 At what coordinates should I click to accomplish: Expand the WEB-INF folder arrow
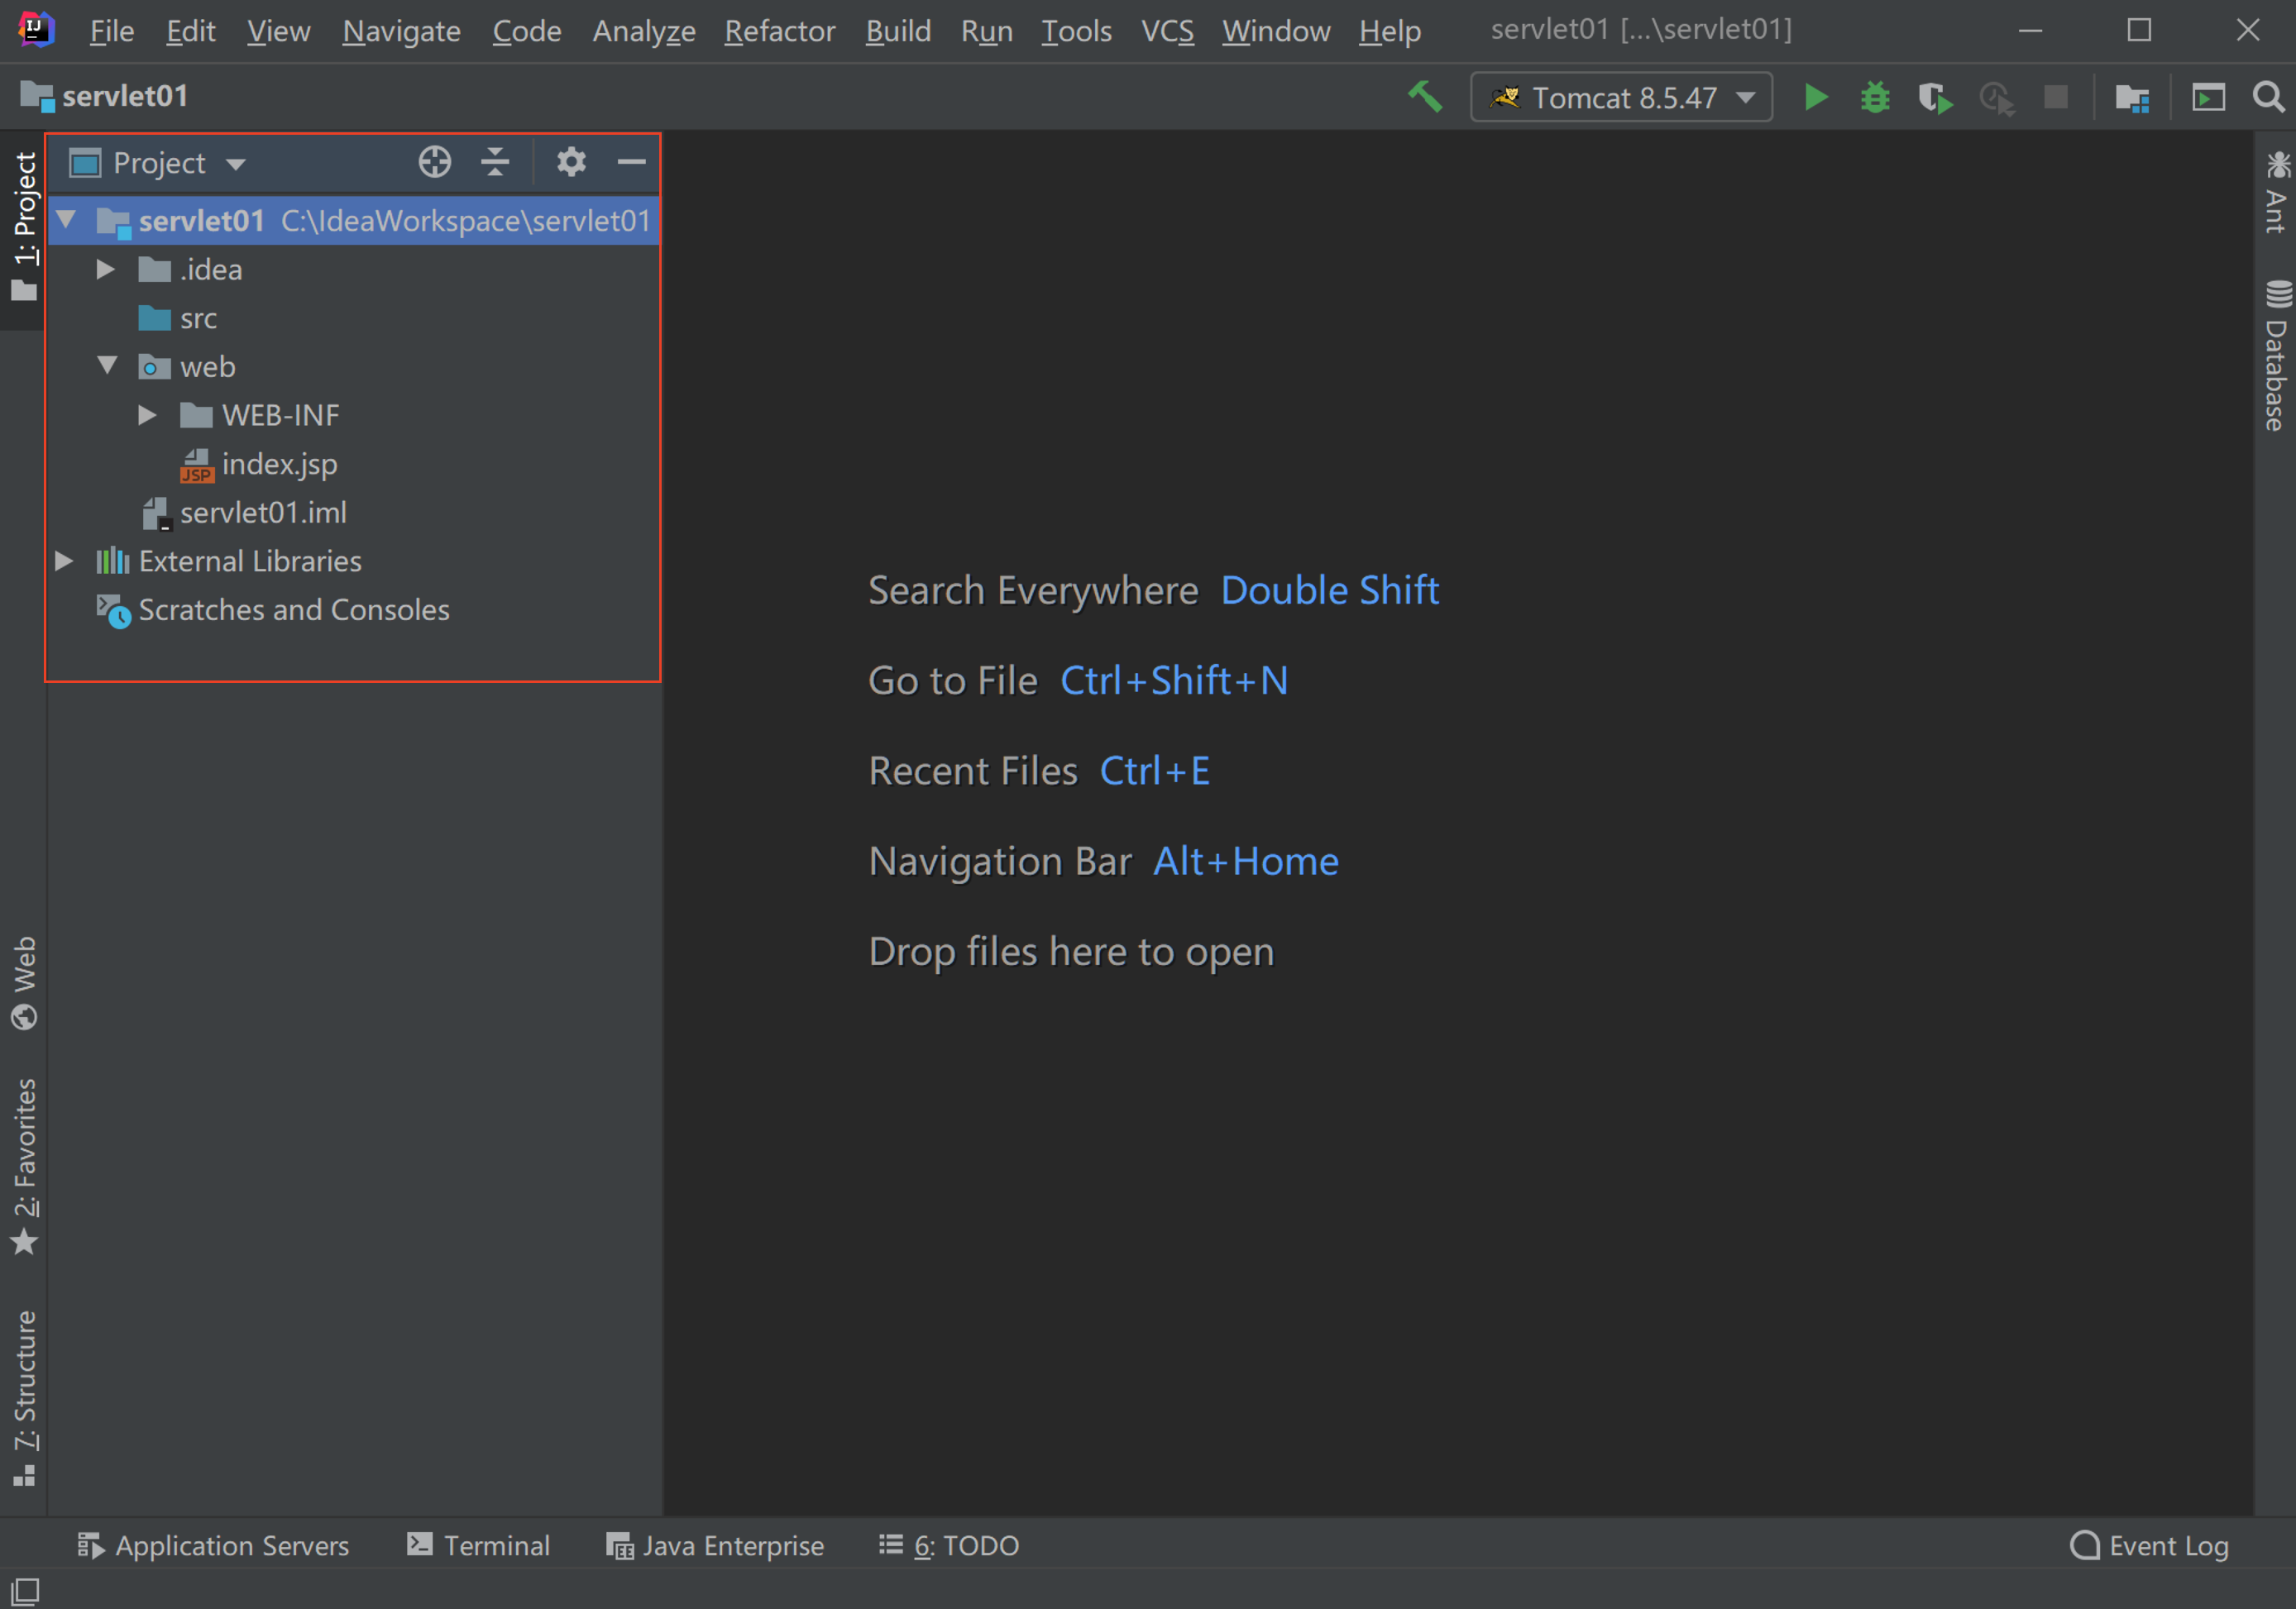pos(147,415)
